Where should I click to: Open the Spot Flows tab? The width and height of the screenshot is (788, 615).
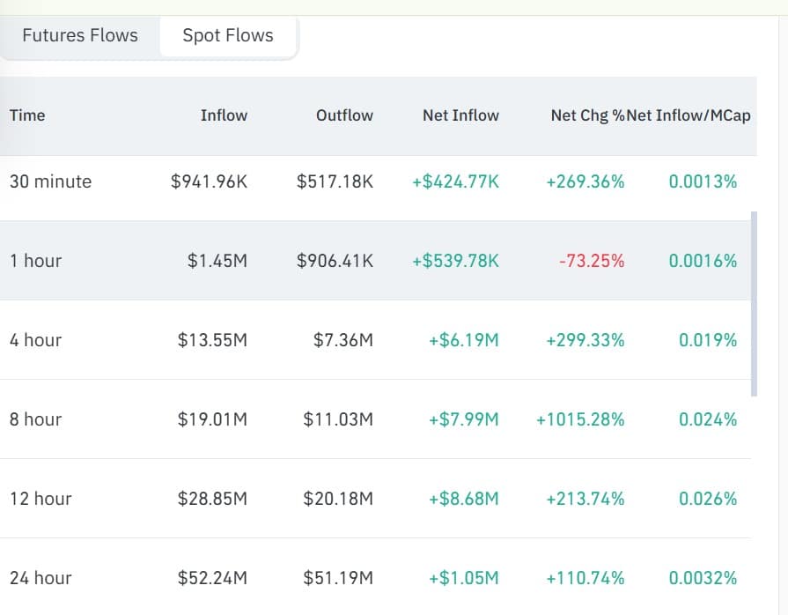pos(227,35)
